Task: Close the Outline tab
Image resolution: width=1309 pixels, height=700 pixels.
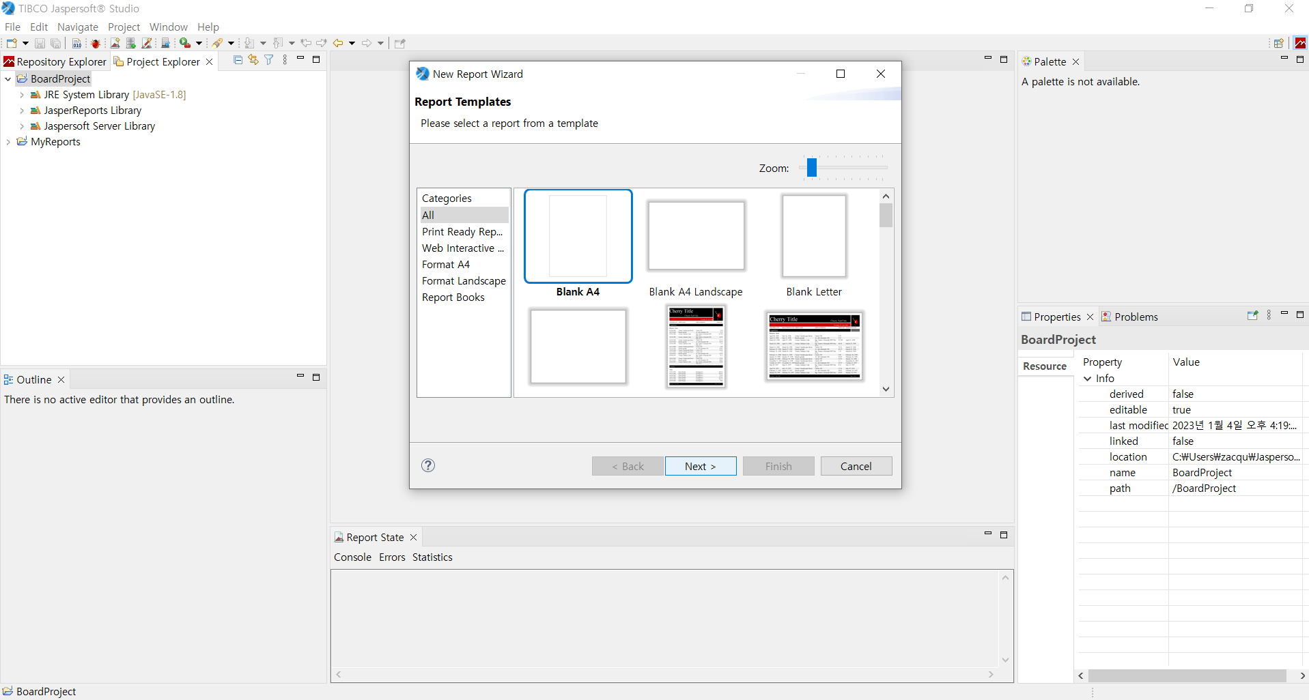Action: click(61, 379)
